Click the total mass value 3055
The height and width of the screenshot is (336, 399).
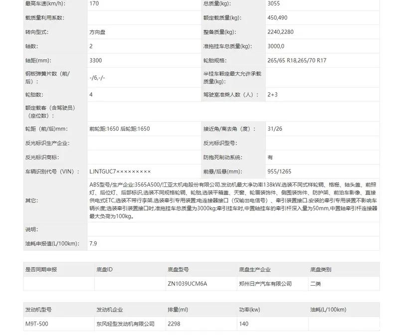273,3
